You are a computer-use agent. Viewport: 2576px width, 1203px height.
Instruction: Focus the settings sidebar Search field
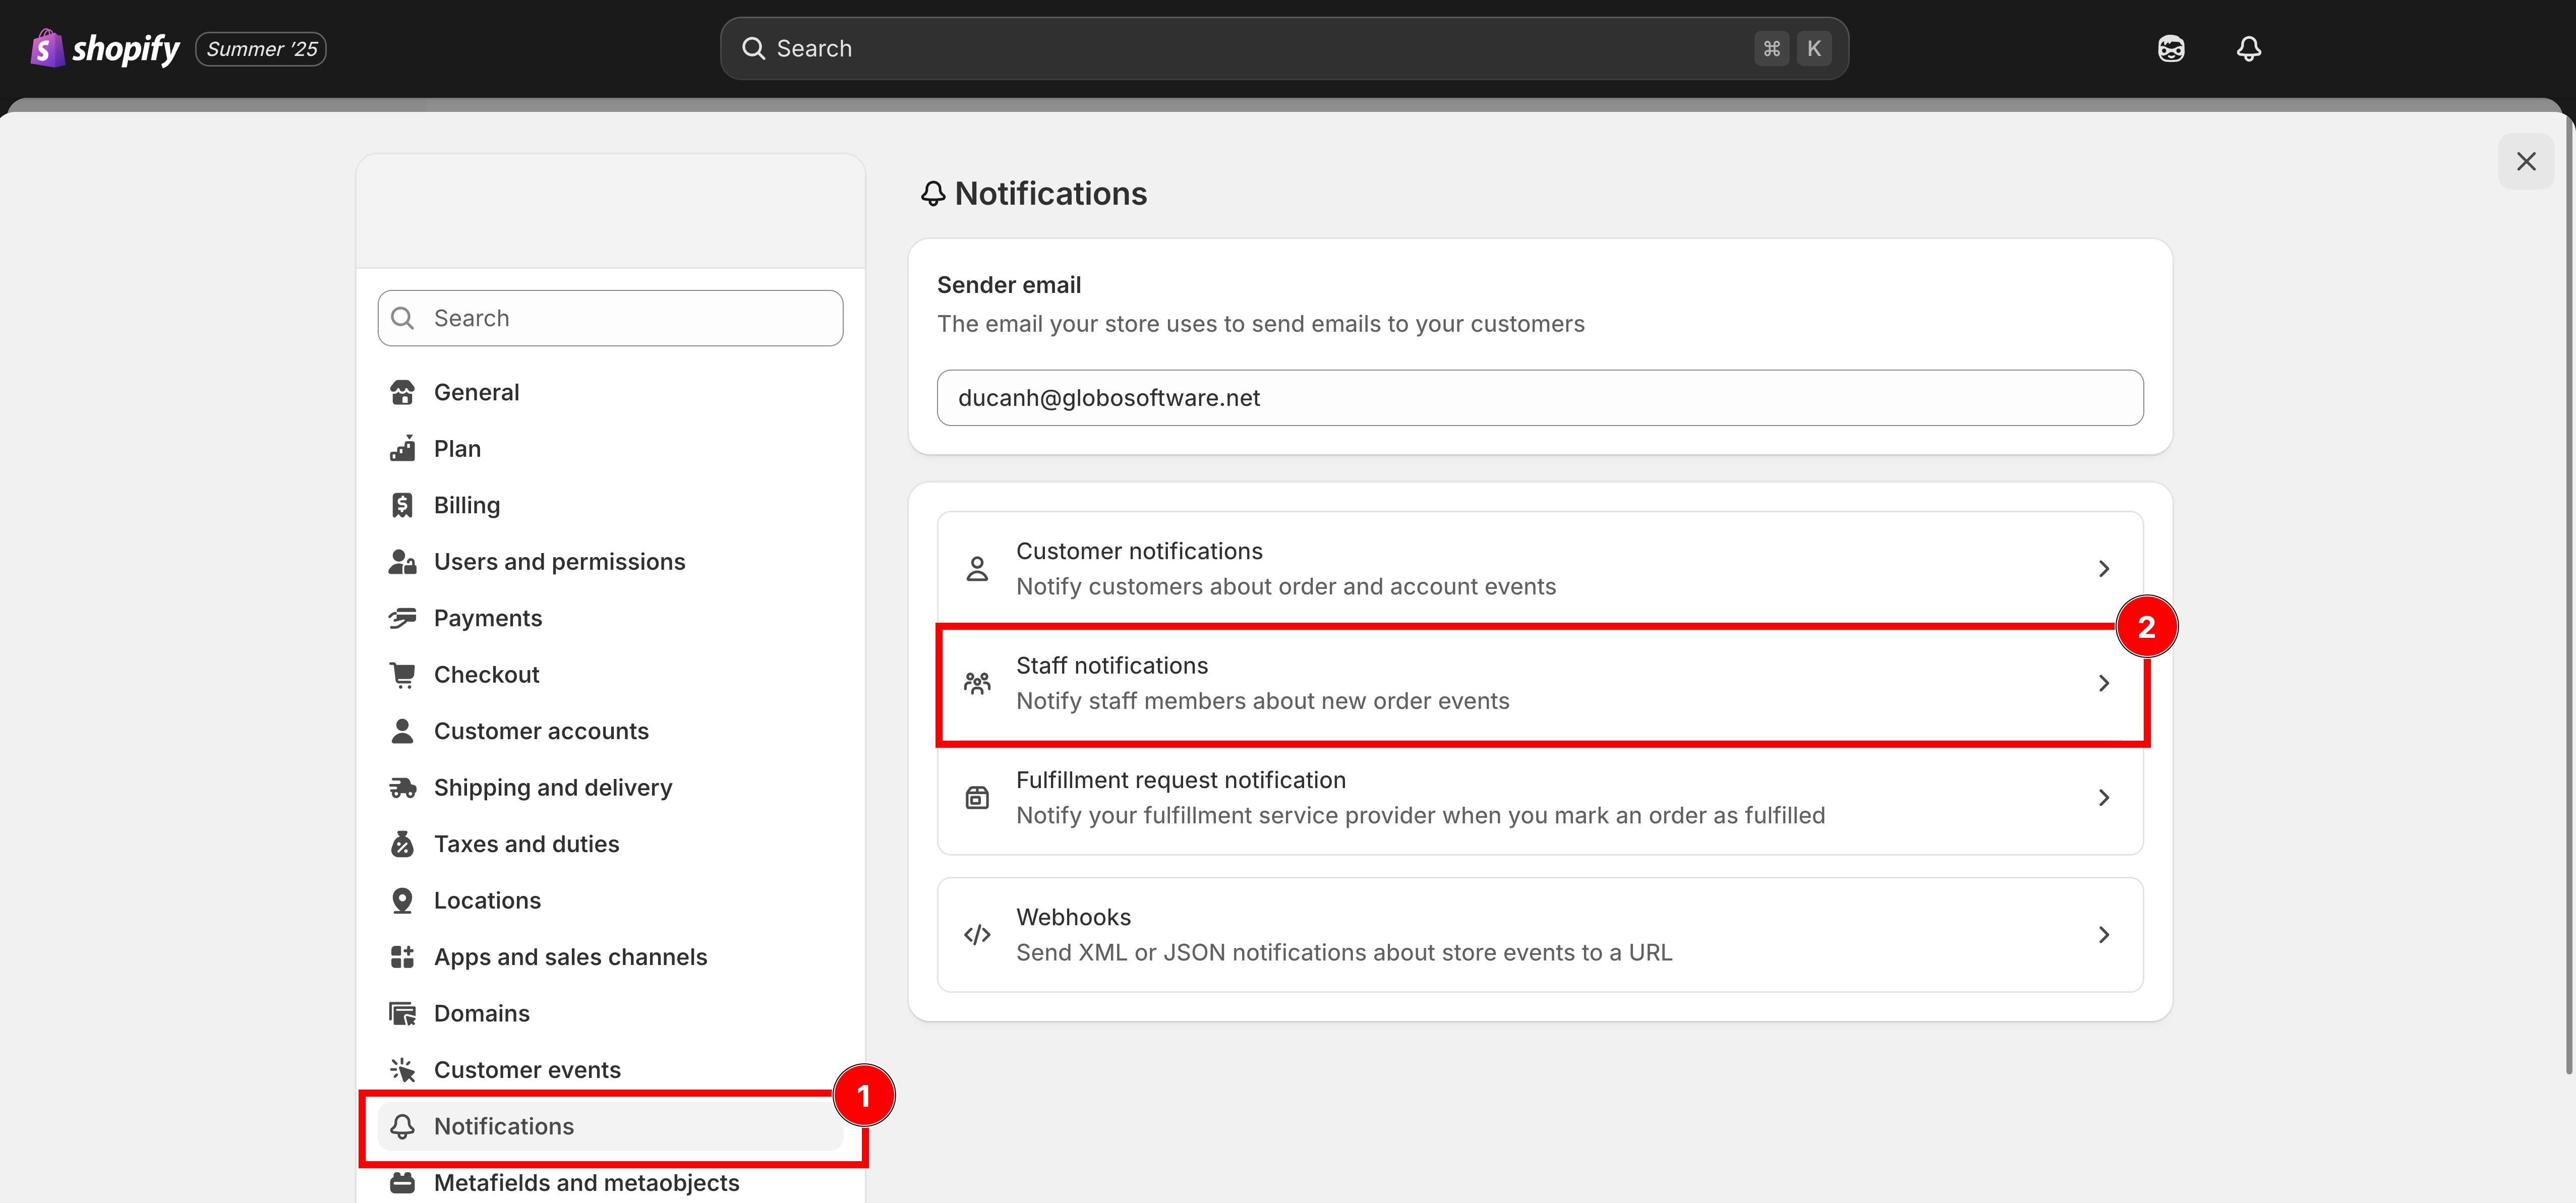coord(610,318)
